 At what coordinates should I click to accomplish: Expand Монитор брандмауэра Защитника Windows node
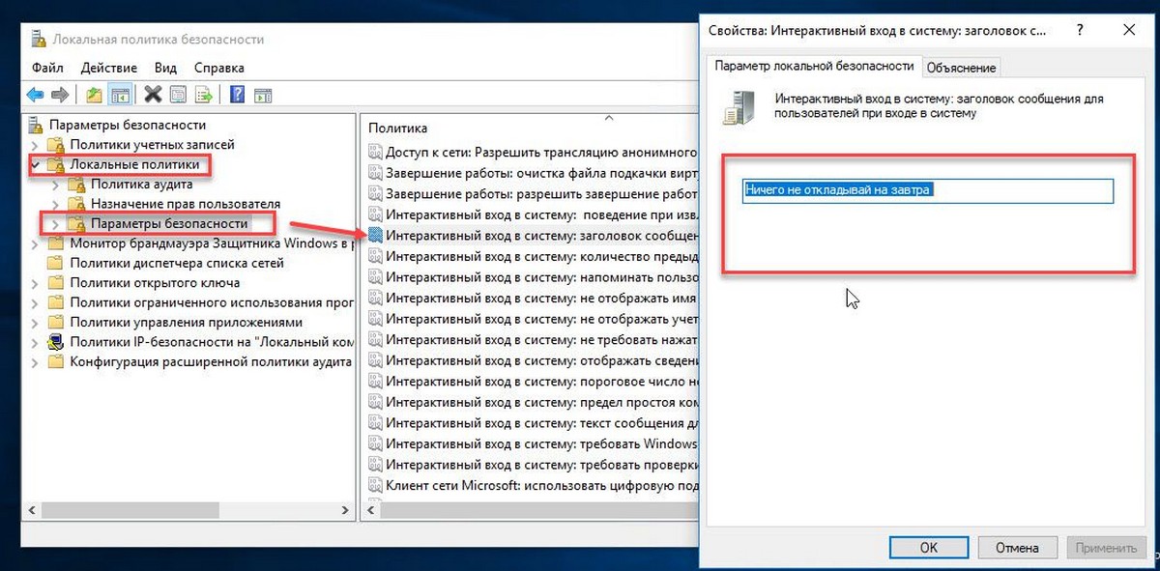[36, 243]
